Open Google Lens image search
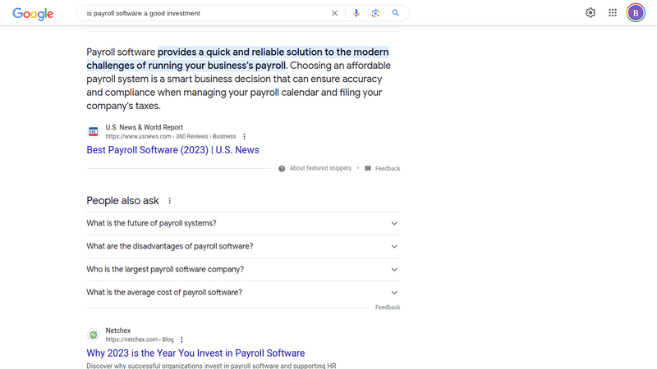 point(375,13)
